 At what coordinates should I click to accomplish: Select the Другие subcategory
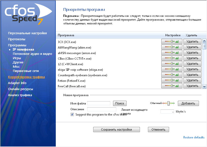[18, 62]
